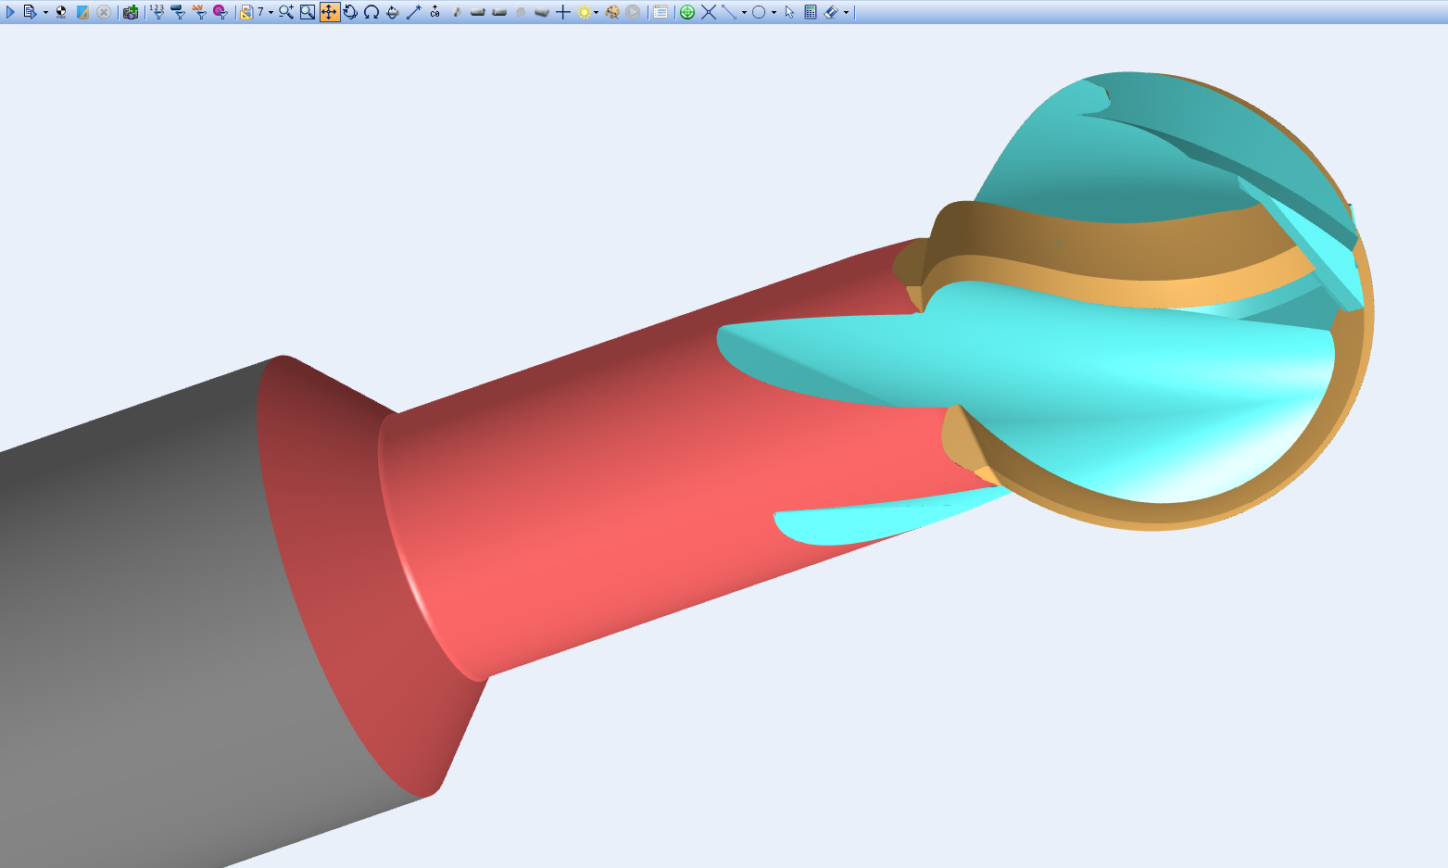Click the camera snapshot icon

pos(131,12)
